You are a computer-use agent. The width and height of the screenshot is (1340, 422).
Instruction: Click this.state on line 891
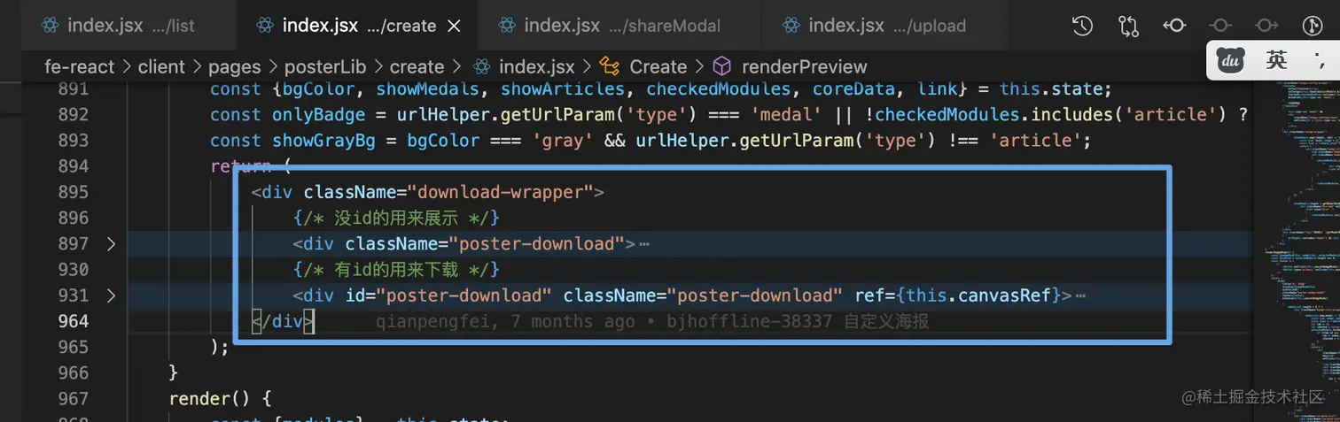click(1049, 88)
